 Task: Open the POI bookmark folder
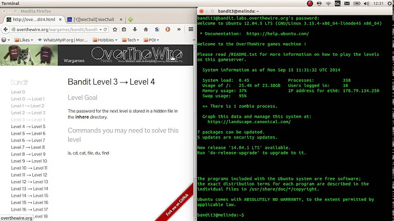151,40
